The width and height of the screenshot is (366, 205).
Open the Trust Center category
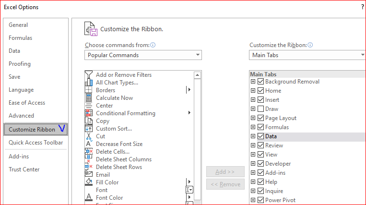coord(24,169)
